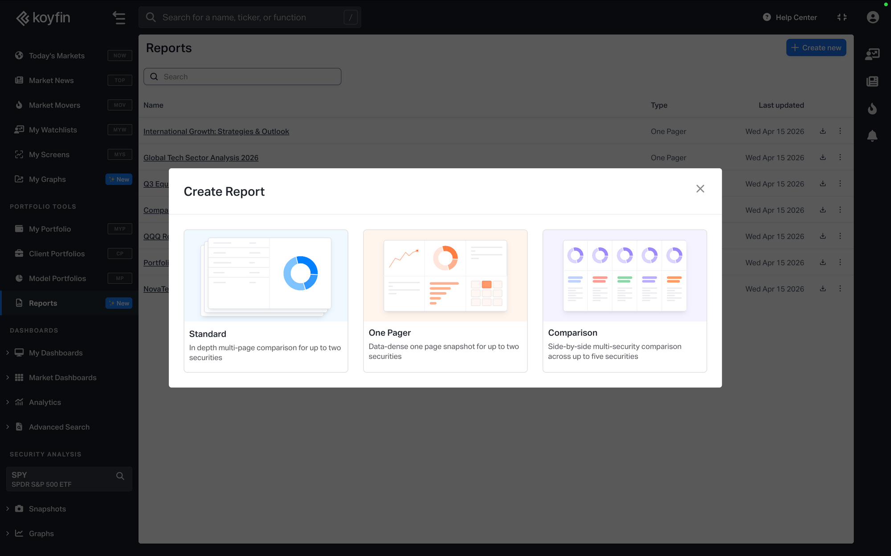Open Market Movers in sidebar
891x556 pixels.
[54, 105]
